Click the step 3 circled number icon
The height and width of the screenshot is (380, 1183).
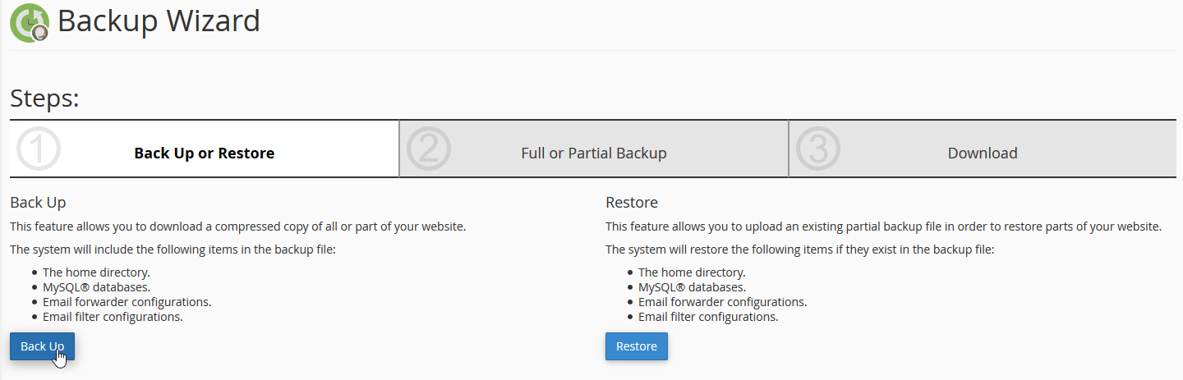tap(818, 149)
